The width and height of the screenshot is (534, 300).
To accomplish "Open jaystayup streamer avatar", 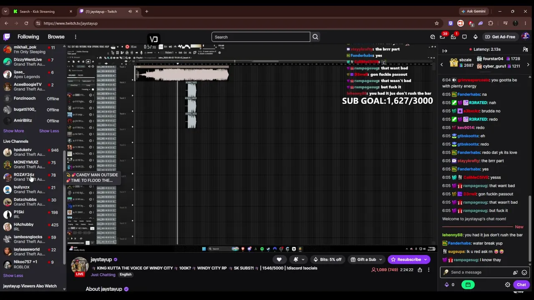I will (79, 265).
